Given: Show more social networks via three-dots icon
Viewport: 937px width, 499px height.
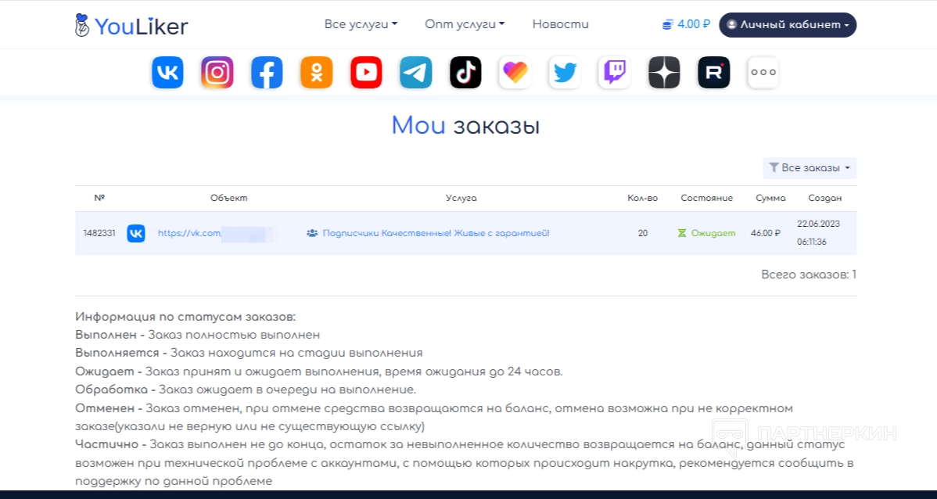Looking at the screenshot, I should coord(763,72).
